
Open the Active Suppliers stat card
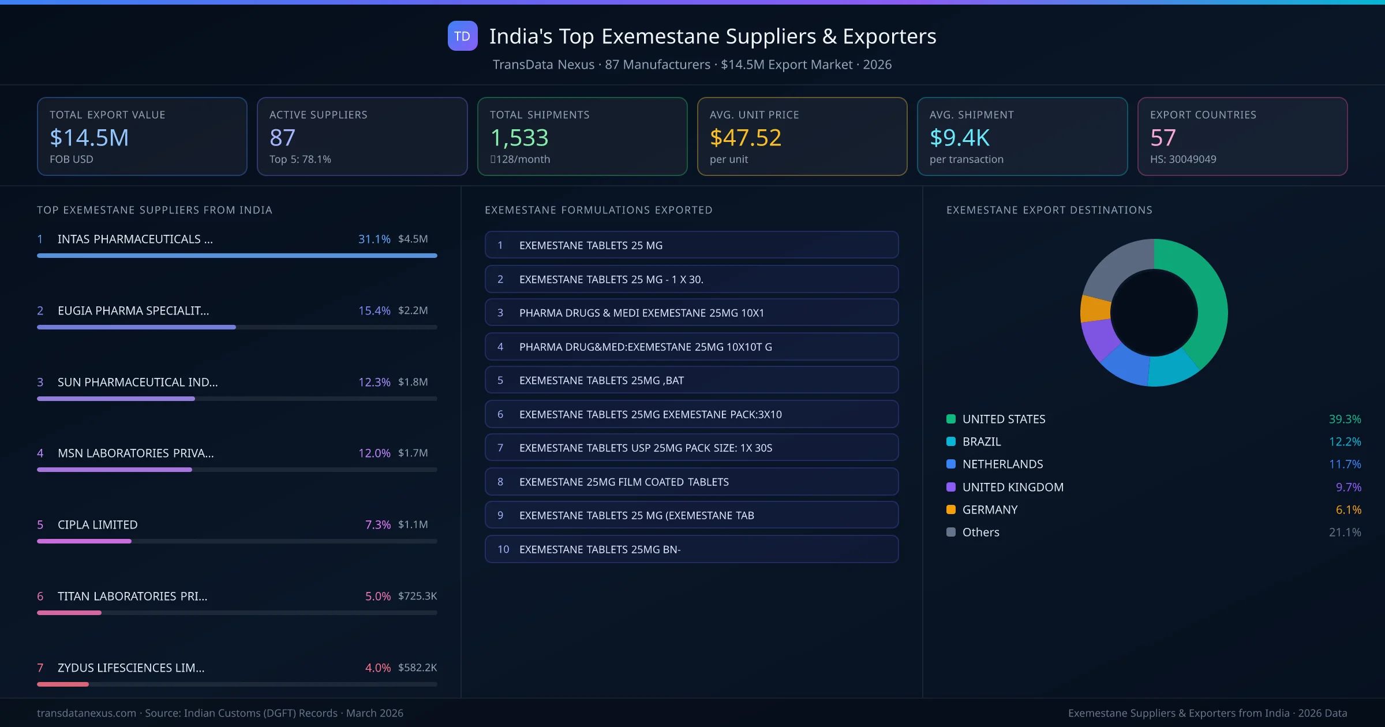click(x=362, y=136)
